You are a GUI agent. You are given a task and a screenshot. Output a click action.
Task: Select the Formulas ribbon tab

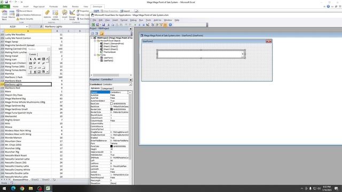point(53,6)
